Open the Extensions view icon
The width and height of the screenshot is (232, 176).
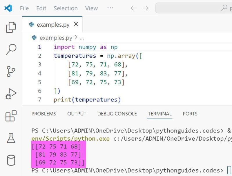(x=10, y=116)
